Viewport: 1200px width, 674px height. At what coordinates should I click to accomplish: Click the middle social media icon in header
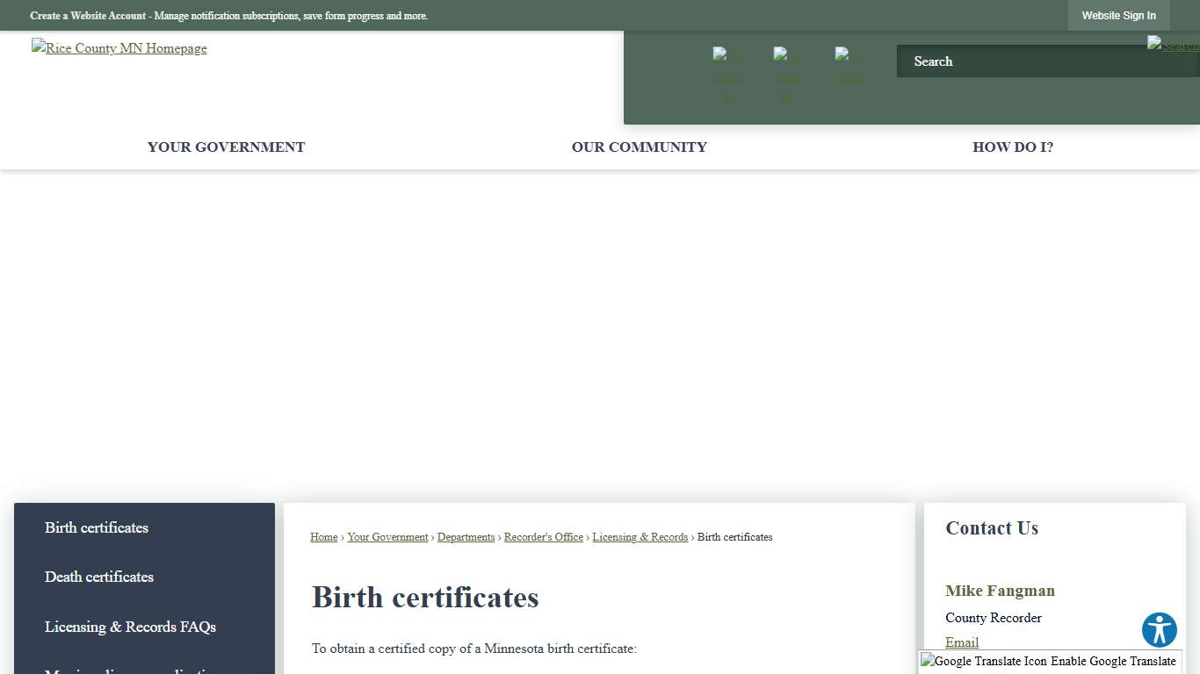click(x=786, y=75)
